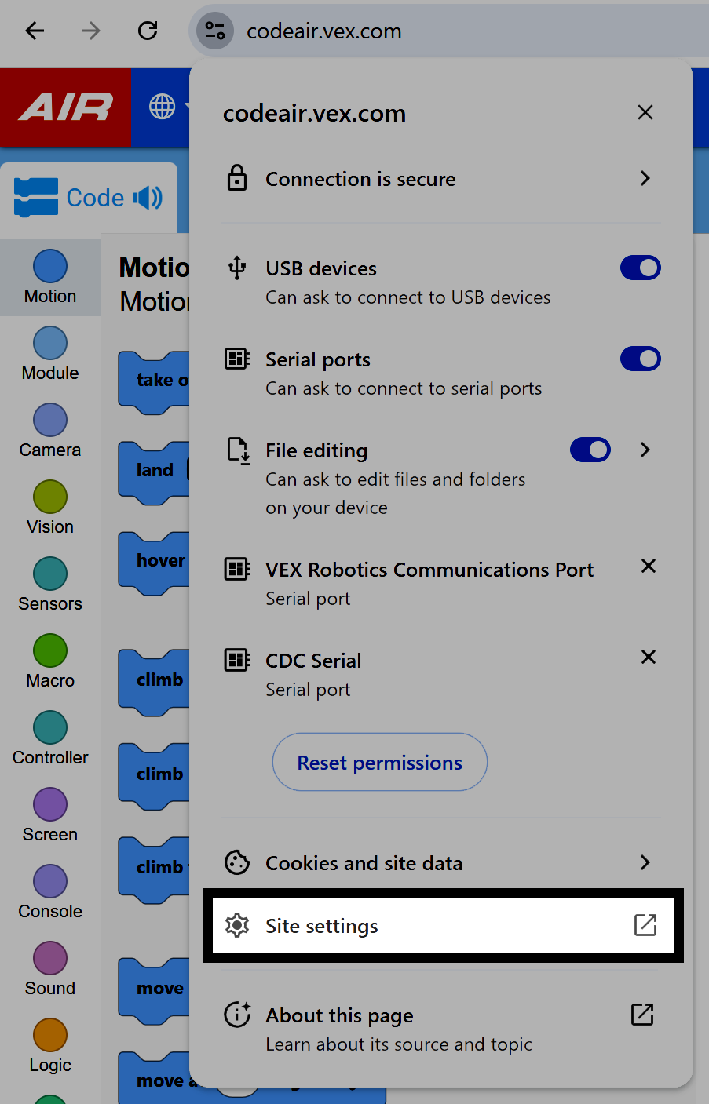Image resolution: width=709 pixels, height=1104 pixels.
Task: Remove the CDC Serial permission
Action: click(648, 658)
